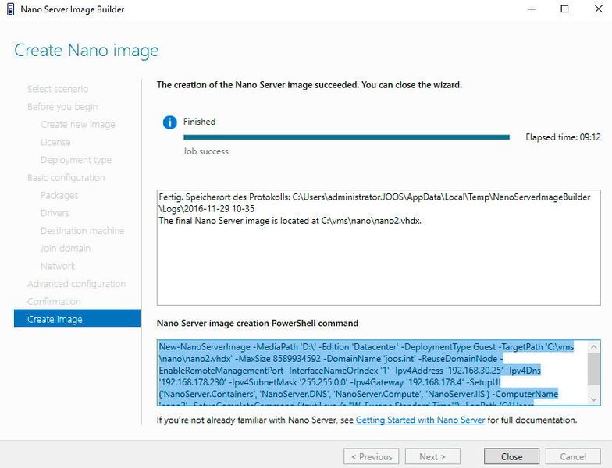The height and width of the screenshot is (468, 612).
Task: Select the Confirmation step in the sidebar
Action: point(54,301)
